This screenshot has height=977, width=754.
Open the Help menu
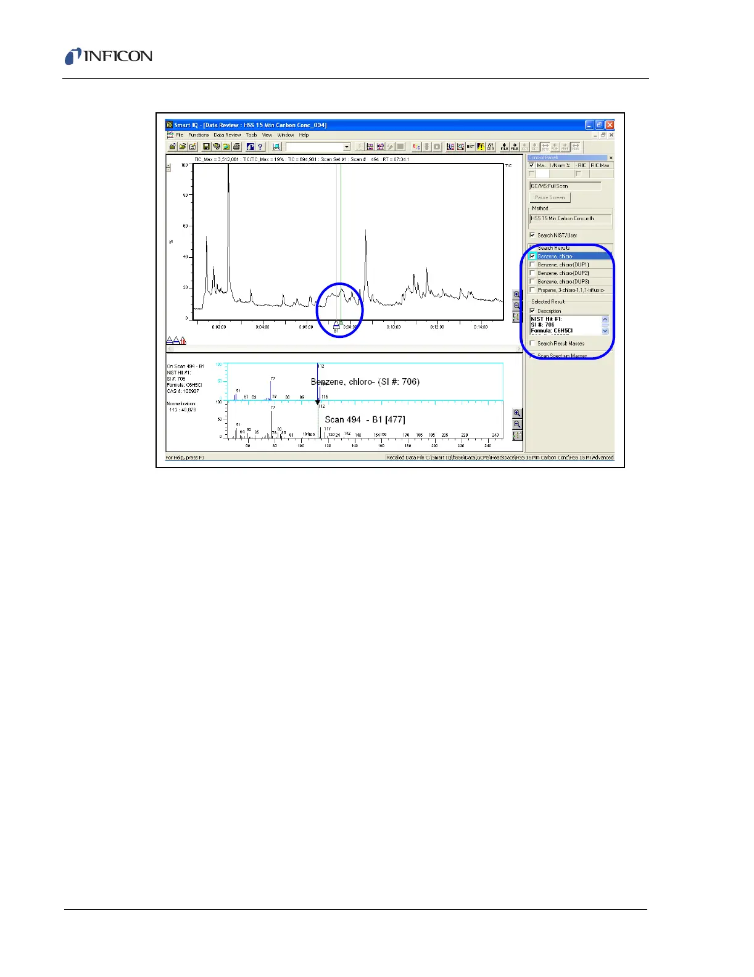tap(304, 134)
